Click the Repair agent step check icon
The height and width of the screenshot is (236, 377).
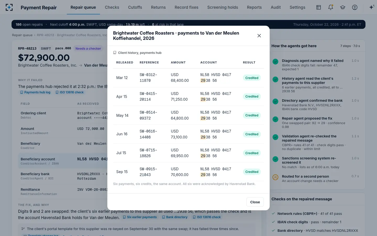click(275, 119)
